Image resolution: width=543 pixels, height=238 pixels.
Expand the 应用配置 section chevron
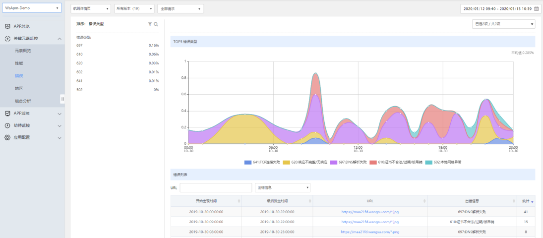(60, 137)
